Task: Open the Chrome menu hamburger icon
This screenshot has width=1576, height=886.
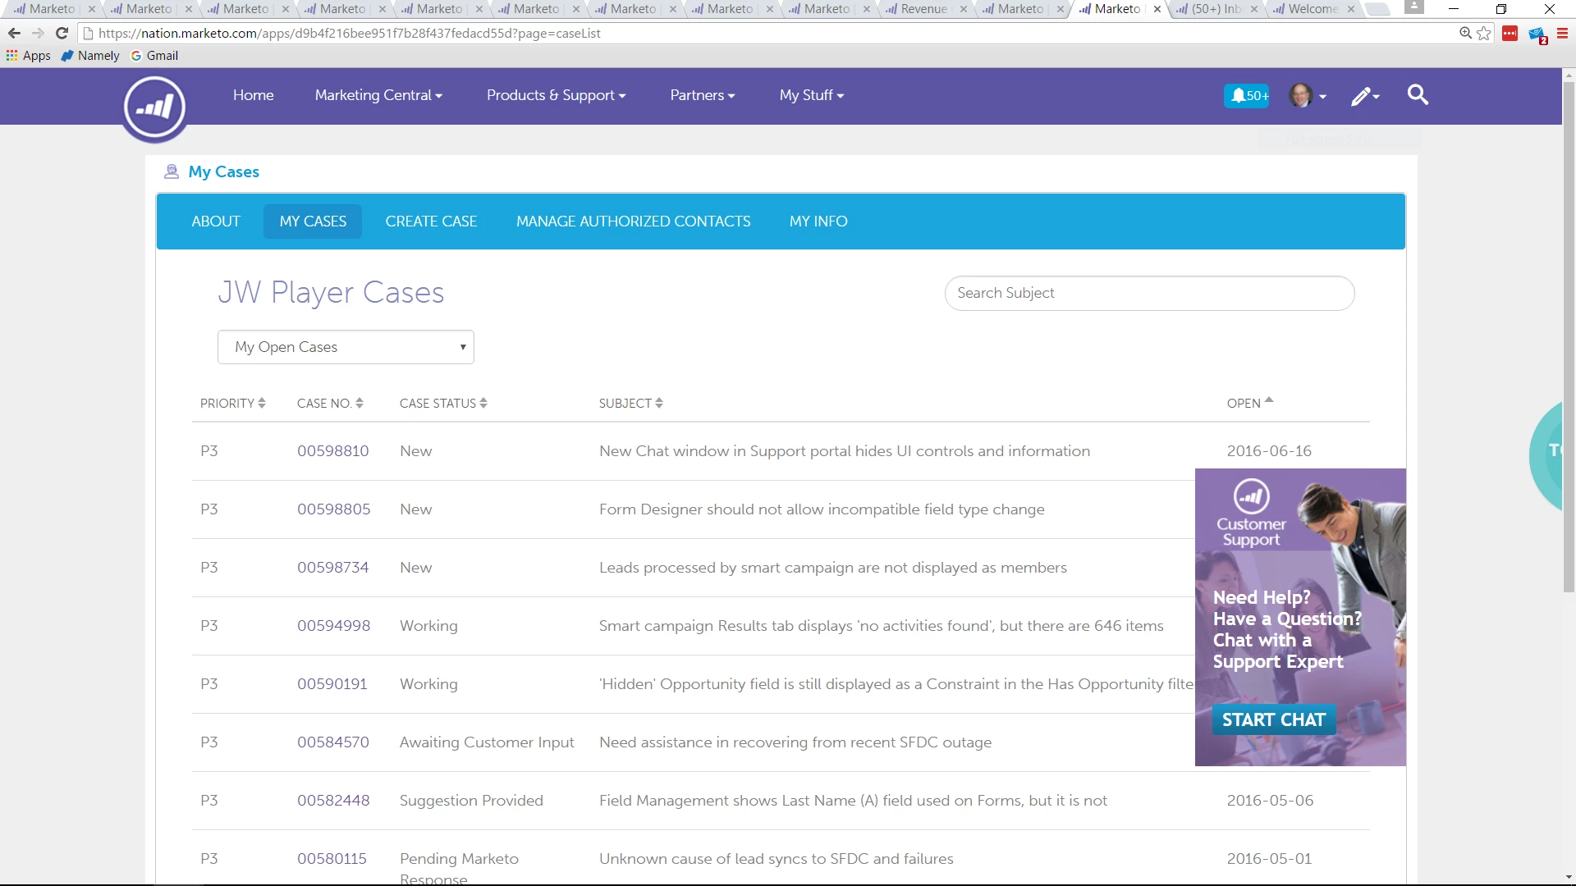Action: point(1562,34)
